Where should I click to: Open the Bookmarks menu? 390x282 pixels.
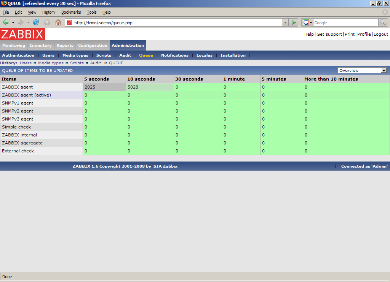(71, 12)
